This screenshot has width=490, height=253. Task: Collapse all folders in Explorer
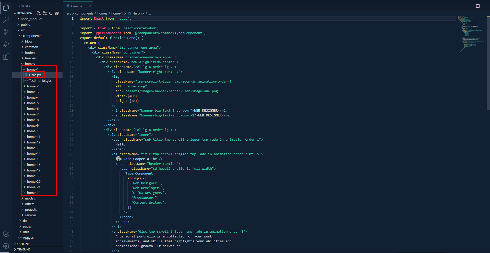coord(57,13)
